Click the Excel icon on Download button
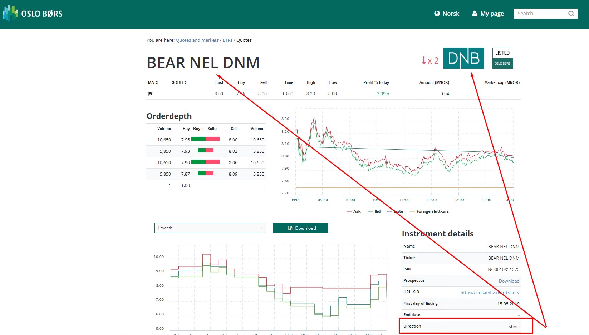The height and width of the screenshot is (335, 589). 290,228
